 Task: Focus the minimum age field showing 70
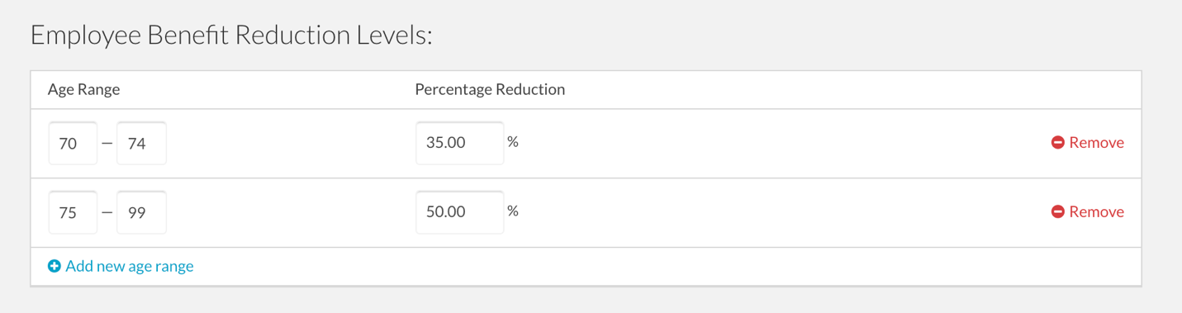click(73, 143)
